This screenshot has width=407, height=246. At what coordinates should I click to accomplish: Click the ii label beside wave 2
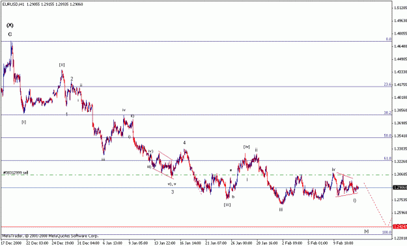click(x=81, y=85)
